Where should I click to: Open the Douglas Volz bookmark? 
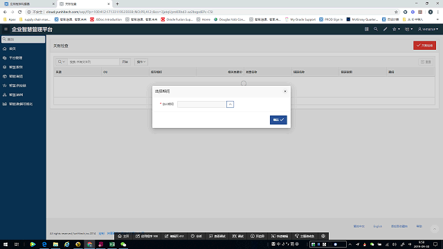point(229,19)
